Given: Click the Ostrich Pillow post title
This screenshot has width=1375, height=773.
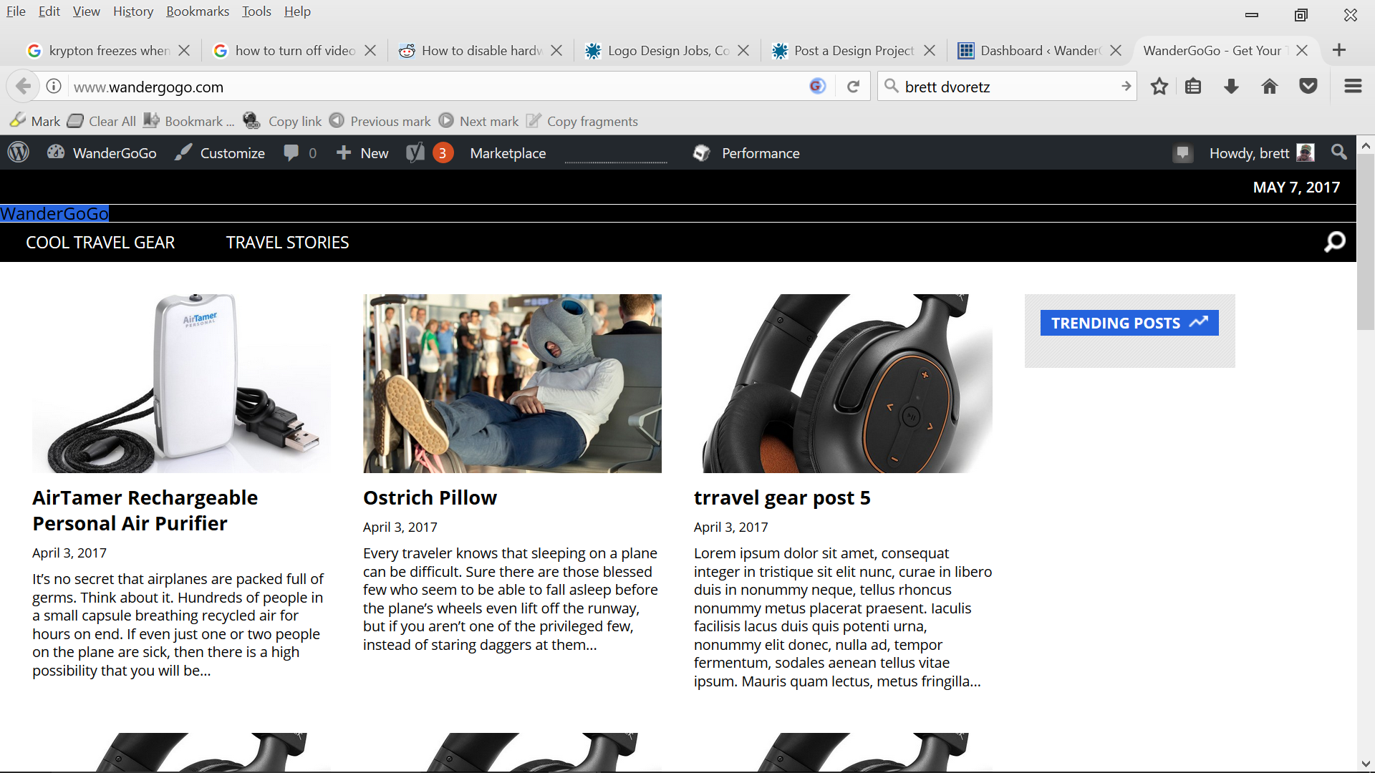Looking at the screenshot, I should tap(430, 497).
